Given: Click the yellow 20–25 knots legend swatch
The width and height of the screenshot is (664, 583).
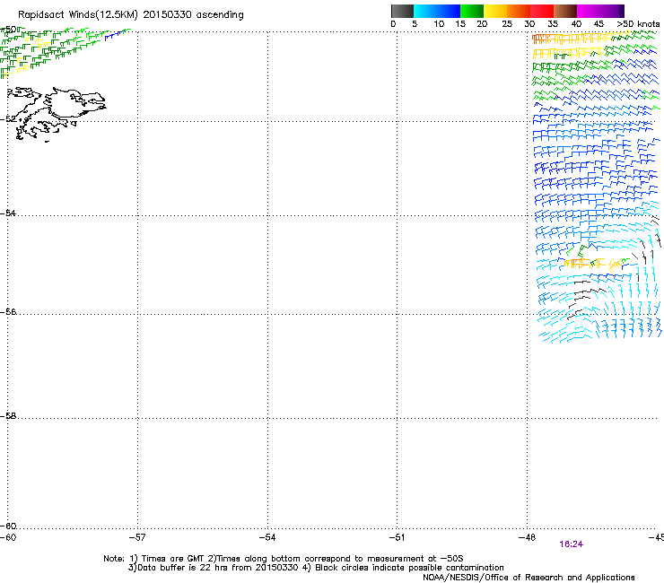Looking at the screenshot, I should point(495,11).
